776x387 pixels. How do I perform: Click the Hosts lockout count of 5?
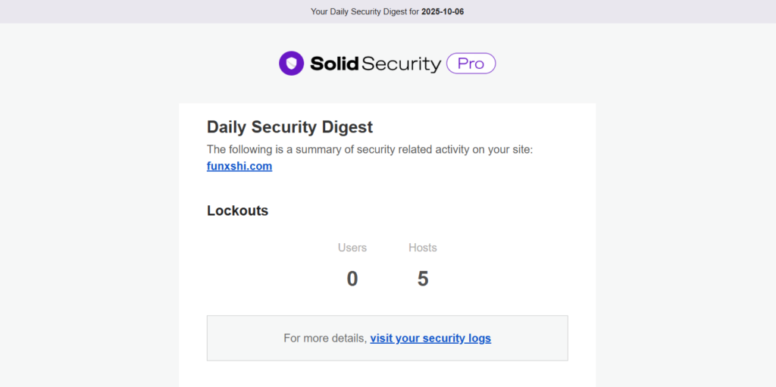tap(423, 279)
